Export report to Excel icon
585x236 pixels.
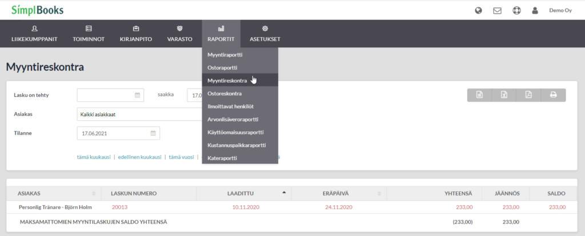pyautogui.click(x=504, y=95)
